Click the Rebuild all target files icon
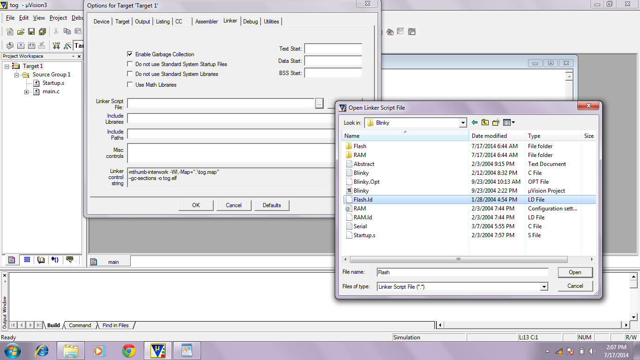 (x=31, y=45)
